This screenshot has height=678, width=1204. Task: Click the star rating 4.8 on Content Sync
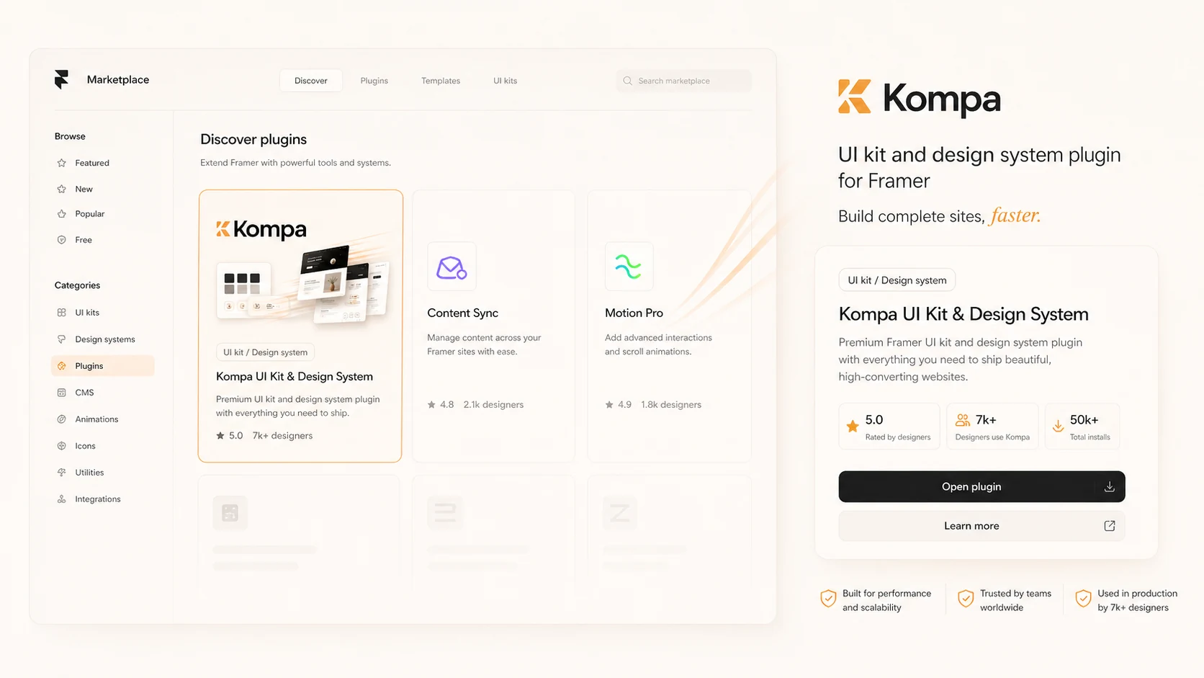(441, 405)
